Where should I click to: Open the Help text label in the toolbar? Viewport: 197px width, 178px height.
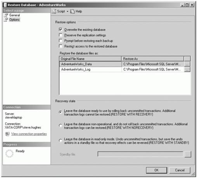click(79, 11)
